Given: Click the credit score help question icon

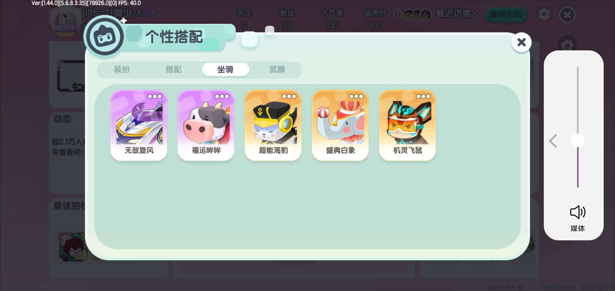Looking at the screenshot, I should tap(397, 14).
